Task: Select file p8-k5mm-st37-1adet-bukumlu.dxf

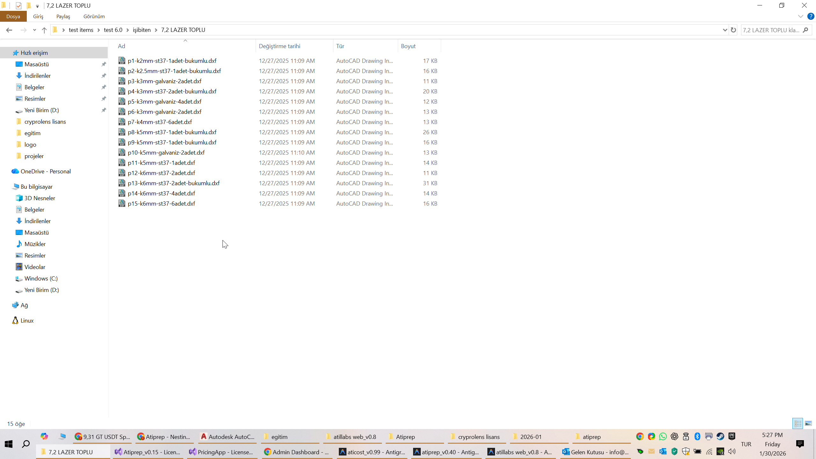Action: pyautogui.click(x=172, y=132)
